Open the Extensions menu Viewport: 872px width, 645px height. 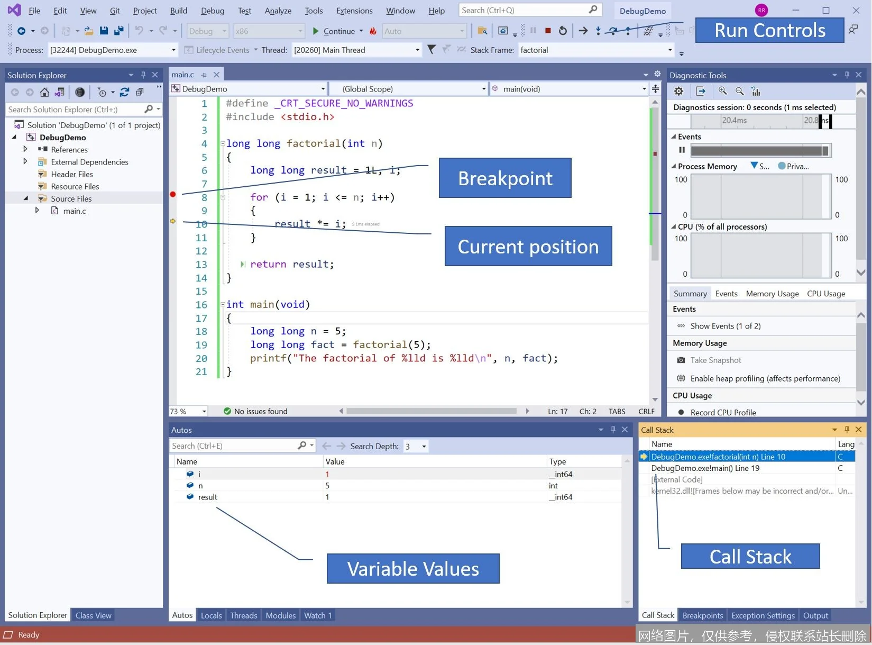point(354,11)
